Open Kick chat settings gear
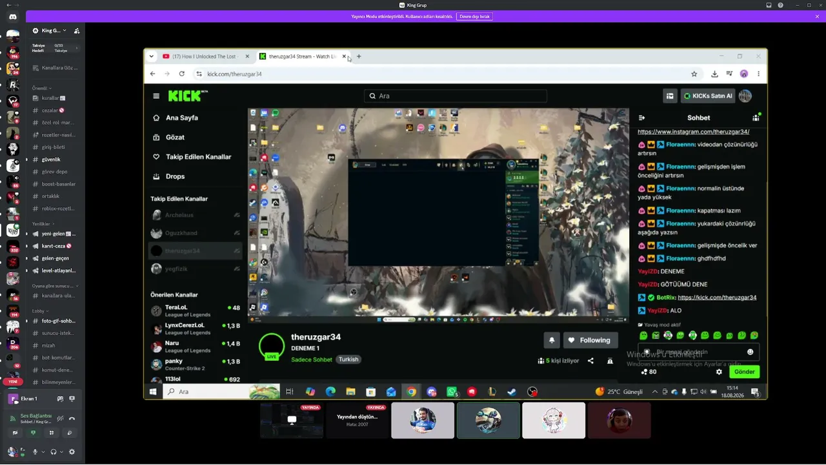The width and height of the screenshot is (826, 465). [x=720, y=372]
